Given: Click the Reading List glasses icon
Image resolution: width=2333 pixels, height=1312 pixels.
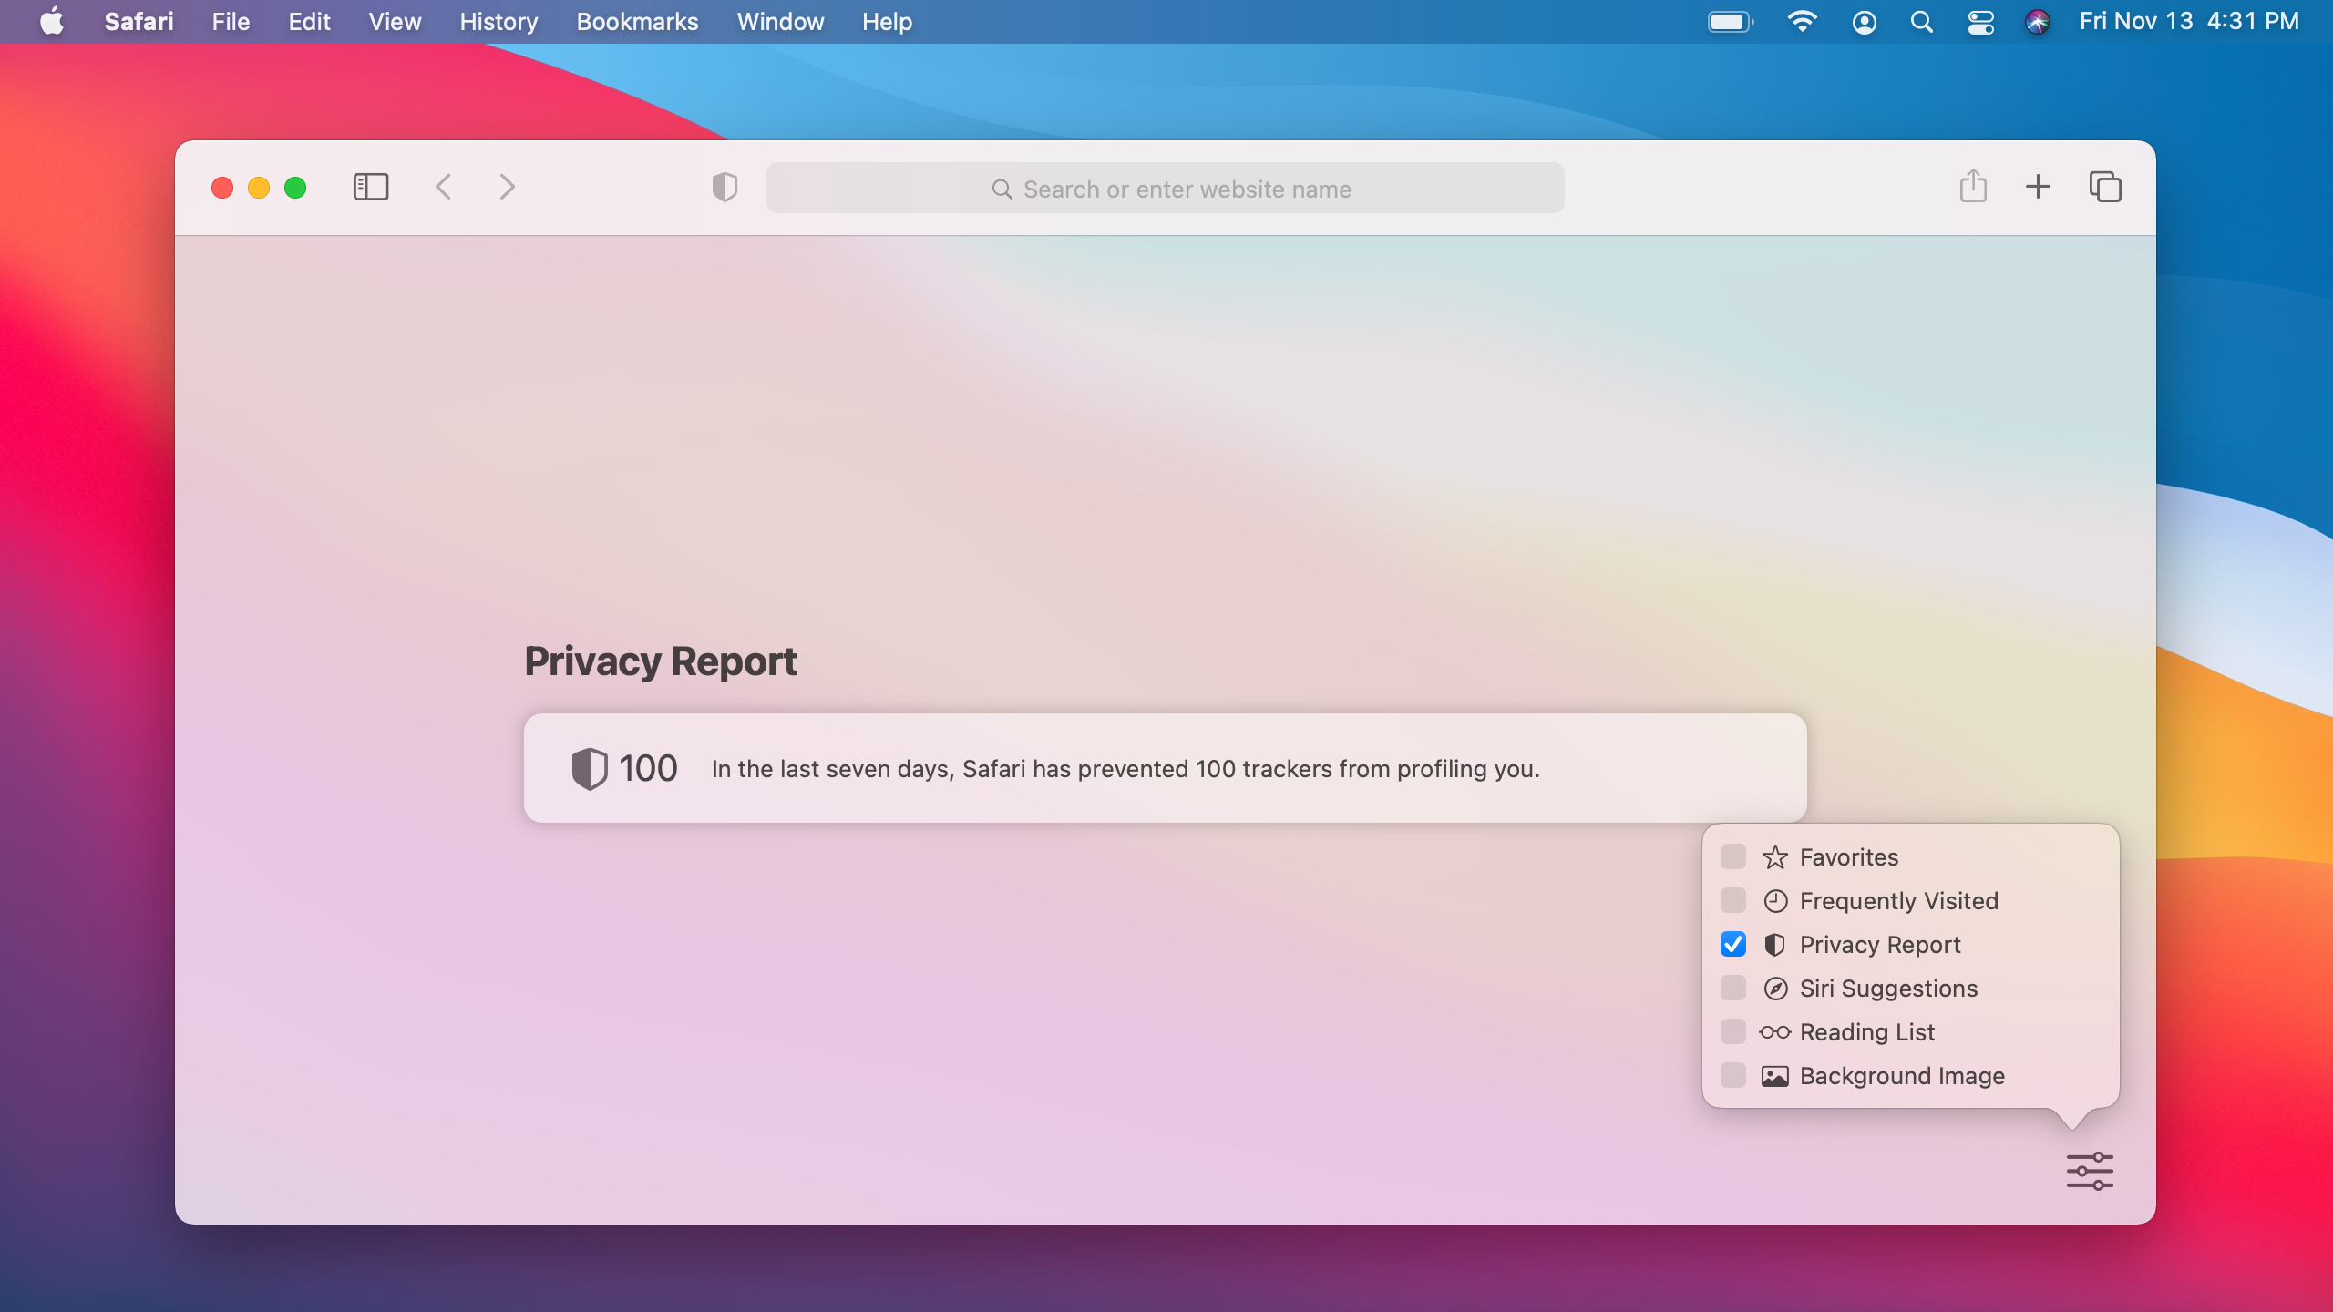Looking at the screenshot, I should coord(1775,1032).
